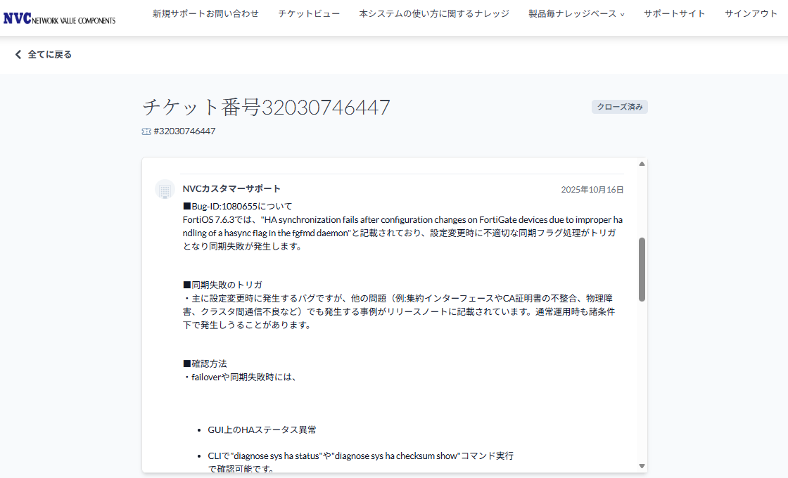Select the NVCカスタマーサポート author name
Viewport: 788px width, 478px height.
point(231,189)
